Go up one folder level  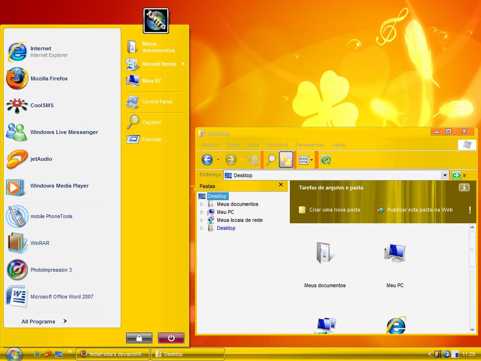[x=253, y=160]
